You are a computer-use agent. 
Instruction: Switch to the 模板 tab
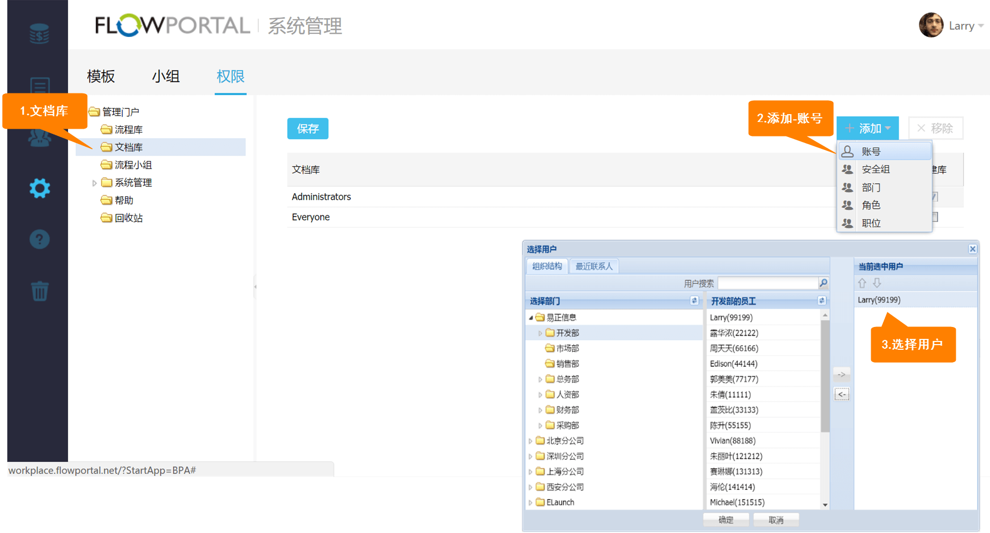click(x=101, y=76)
